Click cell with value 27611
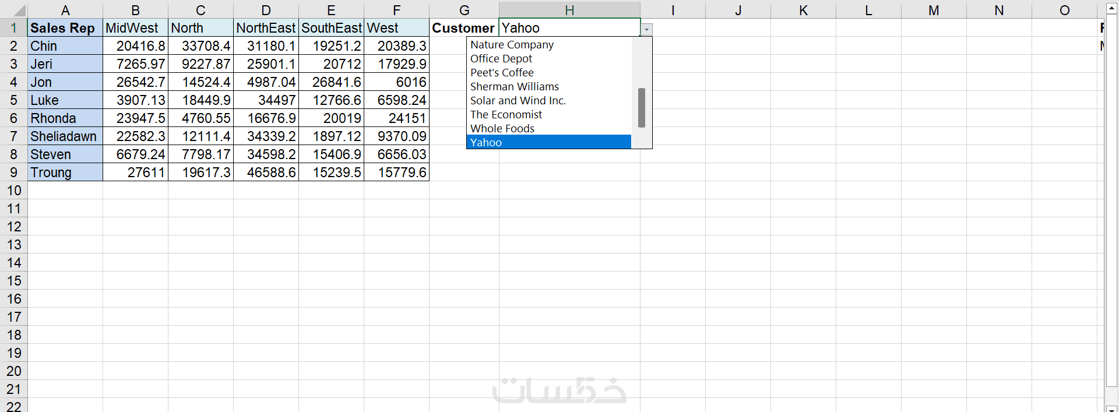 coord(135,172)
